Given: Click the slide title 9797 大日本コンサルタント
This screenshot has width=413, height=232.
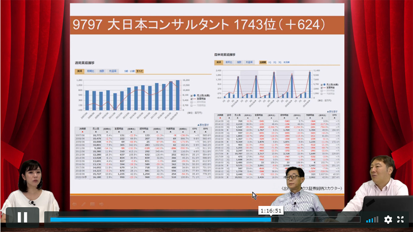Looking at the screenshot, I should point(151,25).
